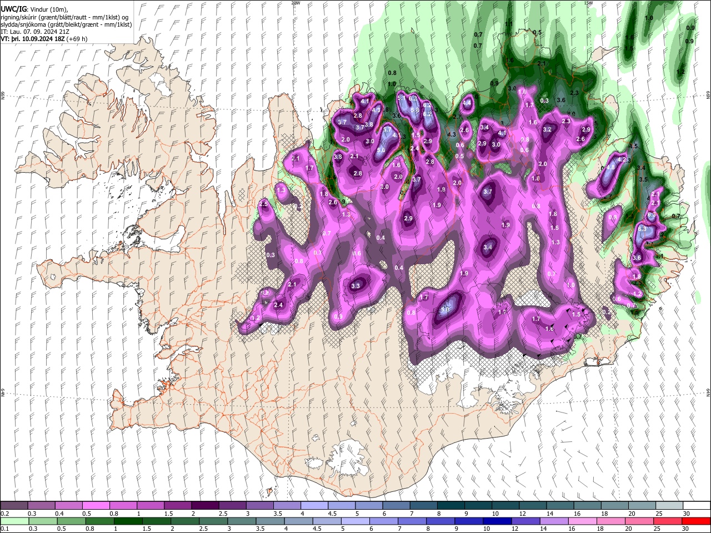Click the 'rigning/skúrir' legend description line
Viewport: 711px width, 533px height.
(x=64, y=17)
